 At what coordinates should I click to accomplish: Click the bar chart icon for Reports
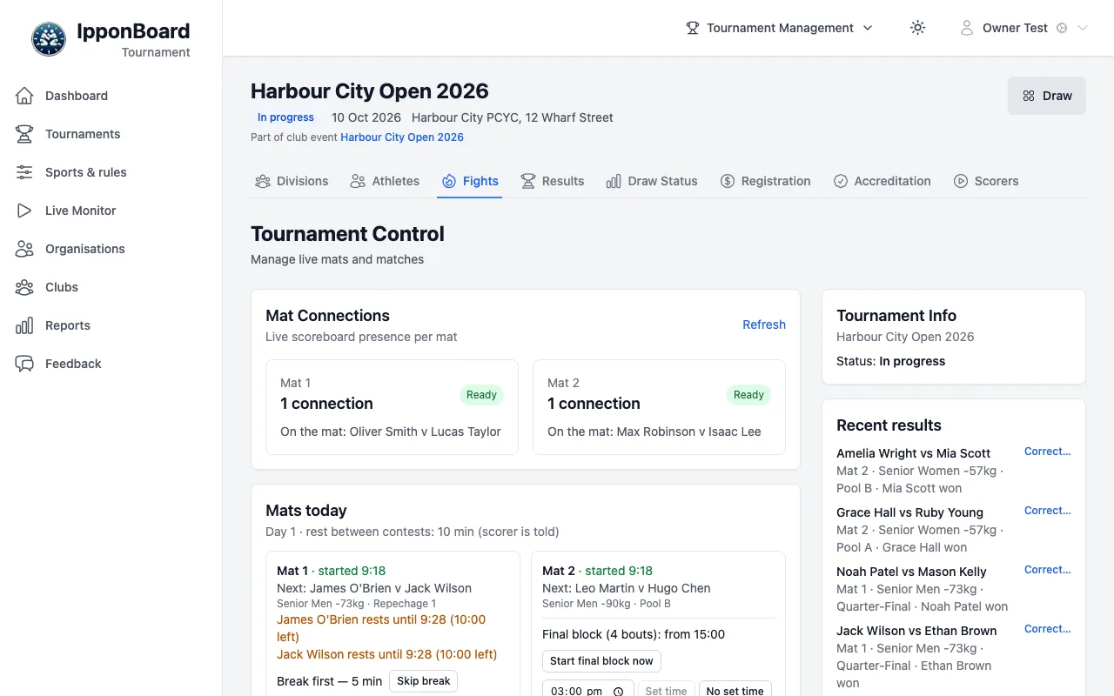click(x=24, y=325)
